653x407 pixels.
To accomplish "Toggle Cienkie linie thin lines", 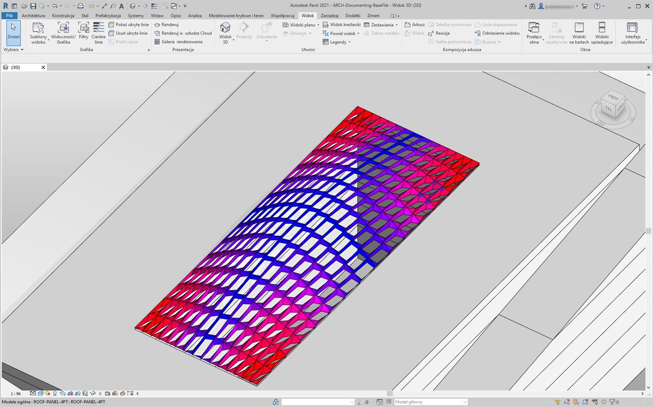I will (98, 33).
